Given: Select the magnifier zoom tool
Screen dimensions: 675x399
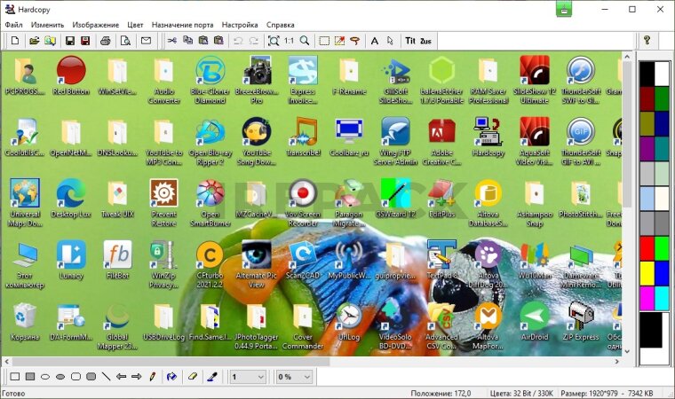Looking at the screenshot, I should (305, 41).
